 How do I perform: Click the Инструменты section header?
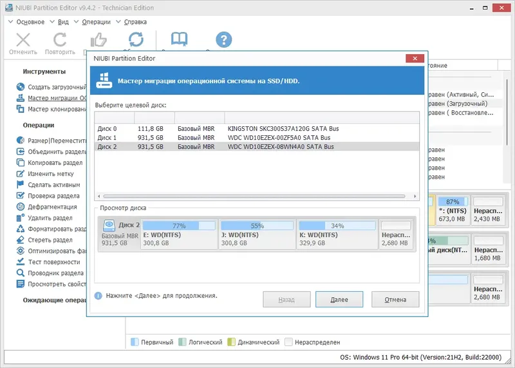pyautogui.click(x=44, y=72)
